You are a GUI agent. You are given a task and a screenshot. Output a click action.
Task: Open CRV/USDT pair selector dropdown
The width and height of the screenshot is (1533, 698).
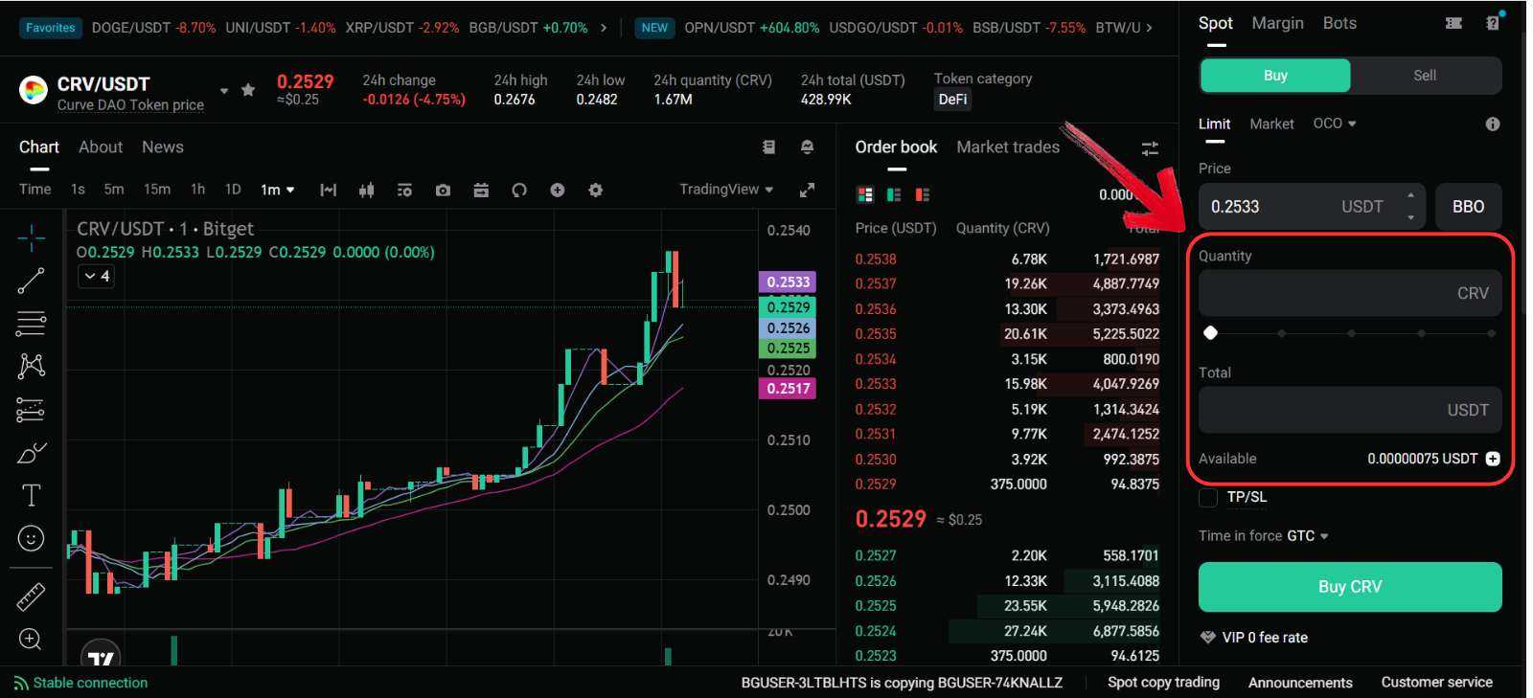pyautogui.click(x=224, y=91)
